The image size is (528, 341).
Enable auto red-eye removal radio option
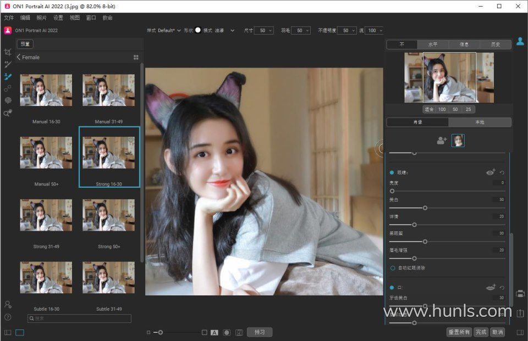tap(393, 268)
